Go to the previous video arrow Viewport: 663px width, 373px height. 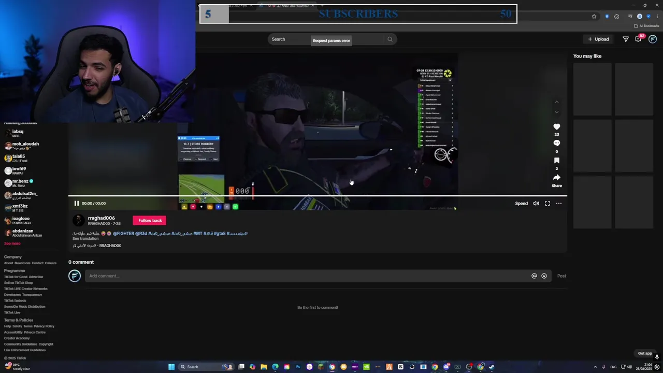point(557,102)
